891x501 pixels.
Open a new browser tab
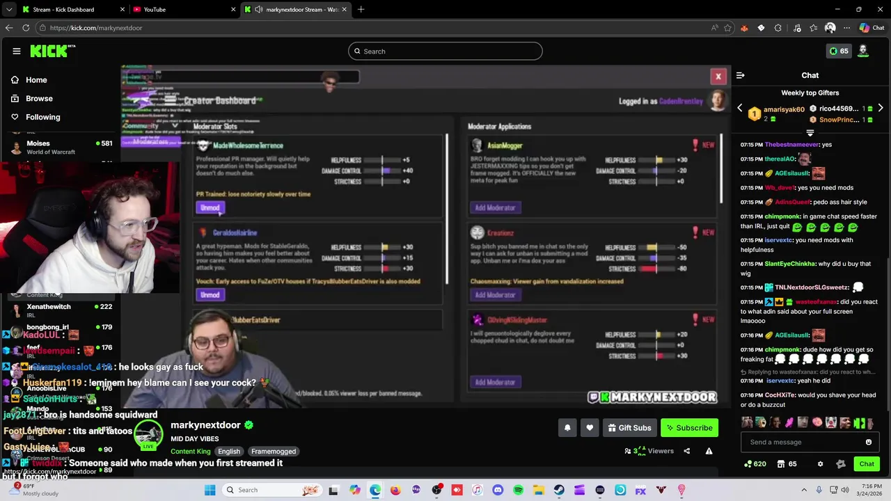click(x=361, y=10)
